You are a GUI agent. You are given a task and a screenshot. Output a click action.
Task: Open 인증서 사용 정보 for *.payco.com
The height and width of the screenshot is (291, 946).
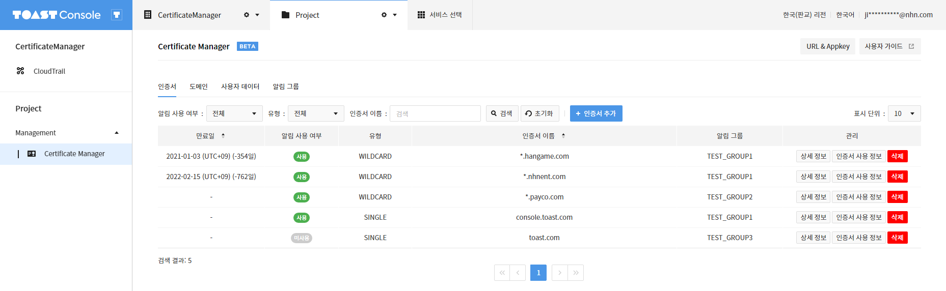click(x=859, y=197)
